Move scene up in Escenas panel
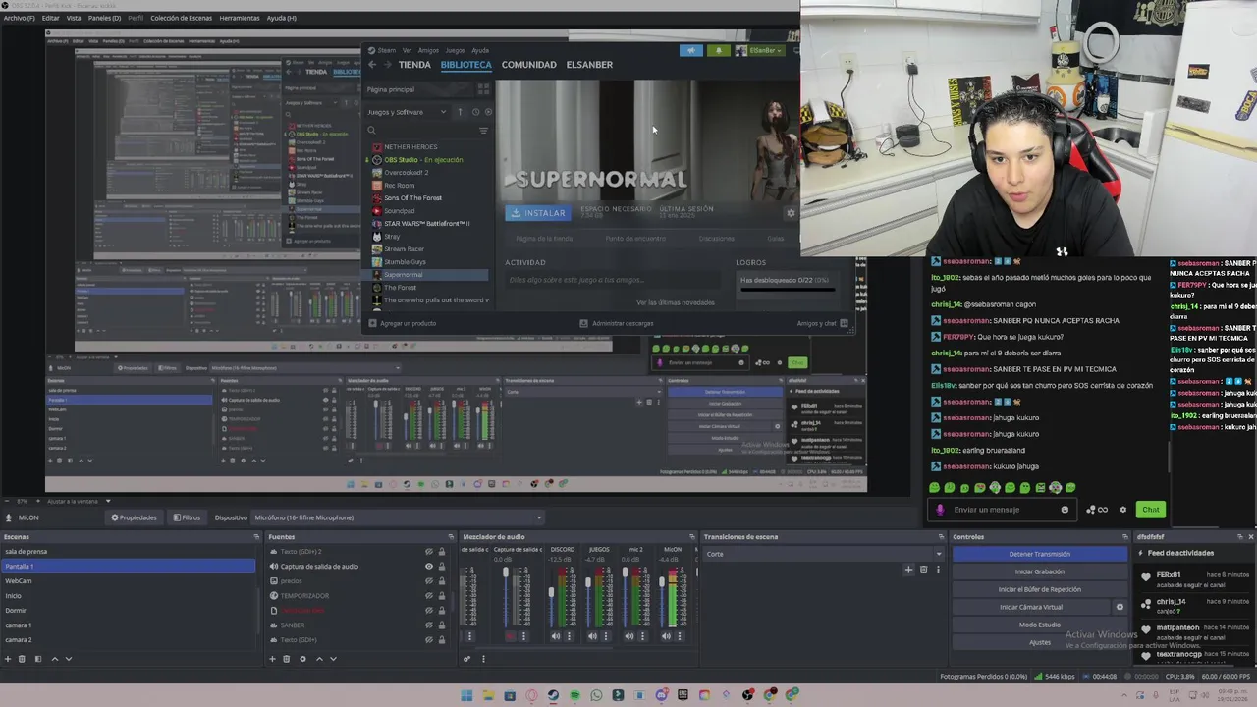 55,659
